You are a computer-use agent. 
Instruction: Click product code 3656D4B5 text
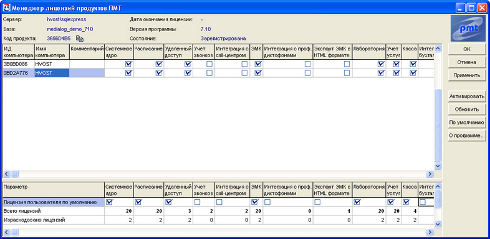click(x=59, y=39)
